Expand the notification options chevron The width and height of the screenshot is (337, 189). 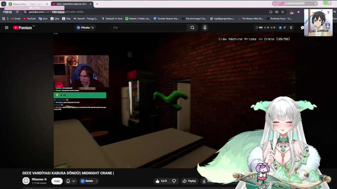[73, 181]
